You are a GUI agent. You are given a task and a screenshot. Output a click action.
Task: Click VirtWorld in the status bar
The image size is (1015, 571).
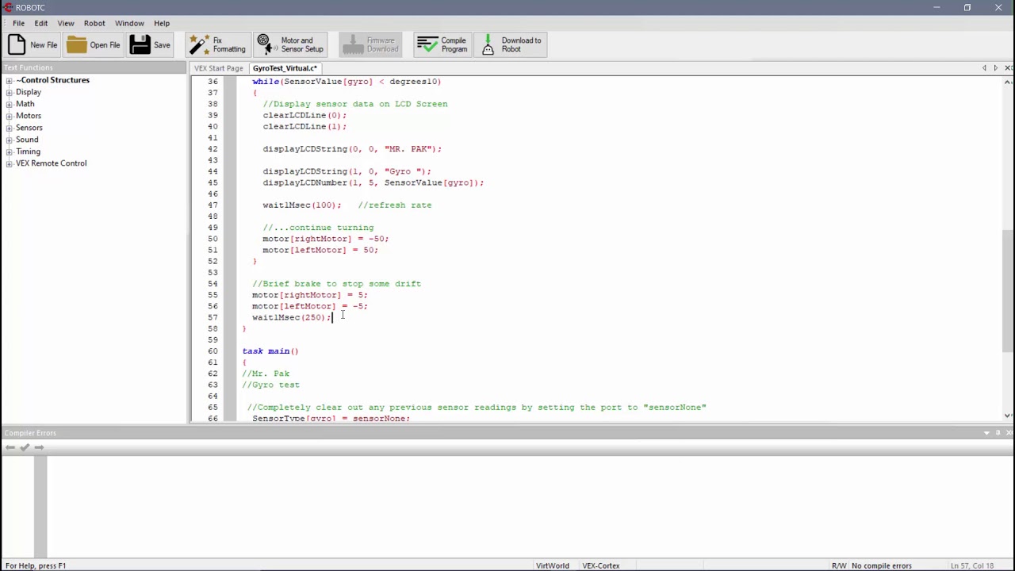[552, 565]
